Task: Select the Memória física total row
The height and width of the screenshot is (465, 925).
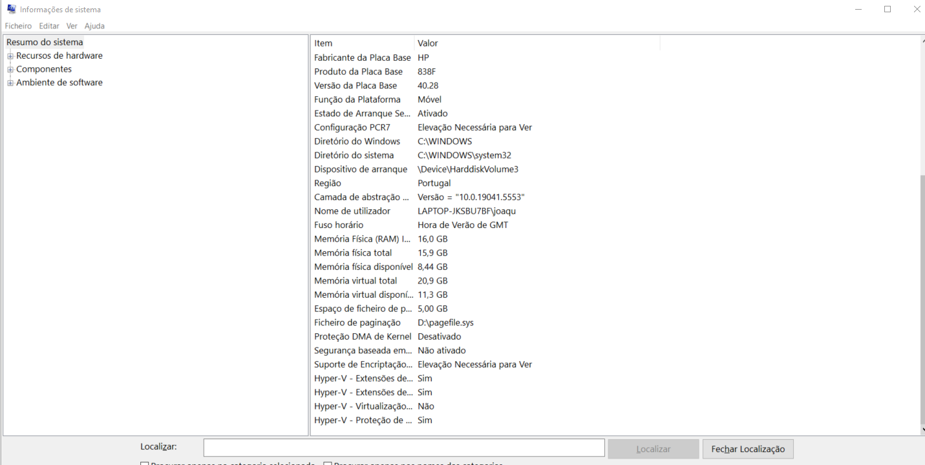Action: (x=485, y=253)
